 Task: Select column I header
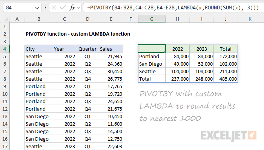201,19
